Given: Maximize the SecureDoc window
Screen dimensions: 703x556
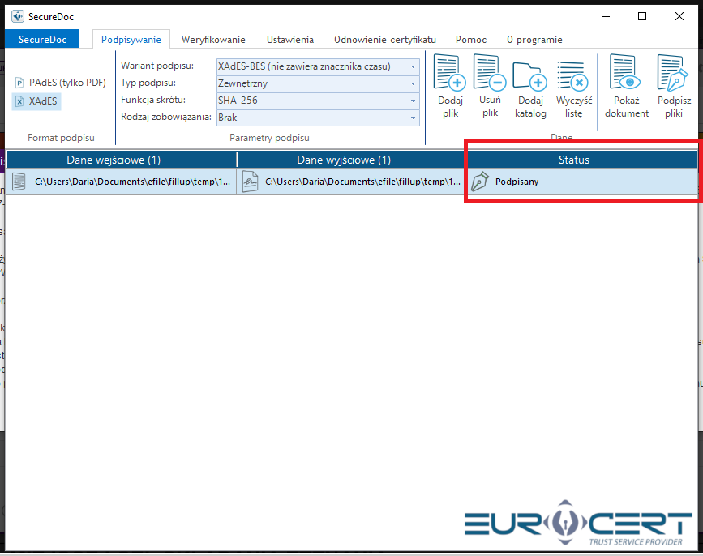Looking at the screenshot, I should tap(642, 16).
